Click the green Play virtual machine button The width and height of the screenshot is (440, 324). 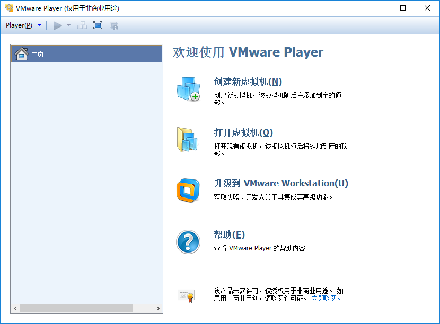tap(58, 25)
